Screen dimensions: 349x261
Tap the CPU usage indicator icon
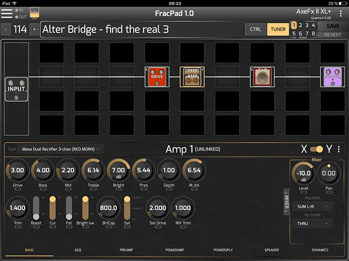pos(34,12)
